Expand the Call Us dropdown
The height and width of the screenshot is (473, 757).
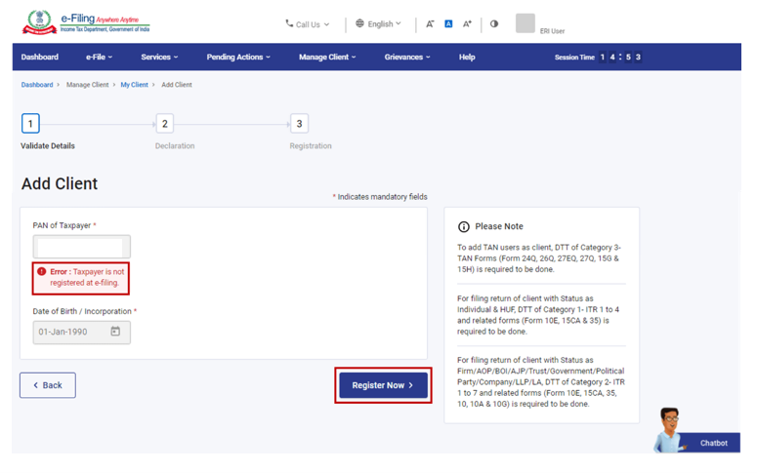(307, 23)
